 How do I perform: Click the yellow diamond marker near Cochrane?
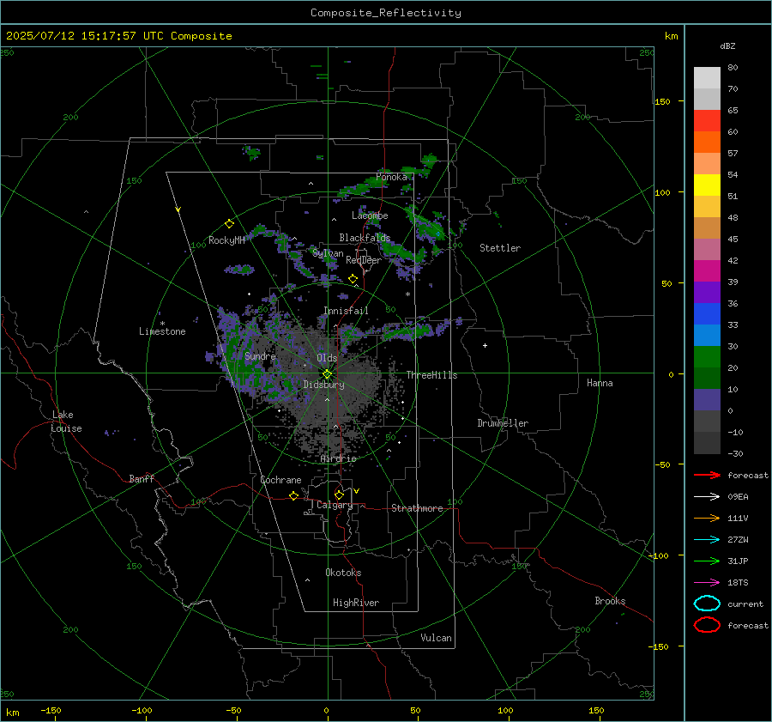pyautogui.click(x=293, y=495)
